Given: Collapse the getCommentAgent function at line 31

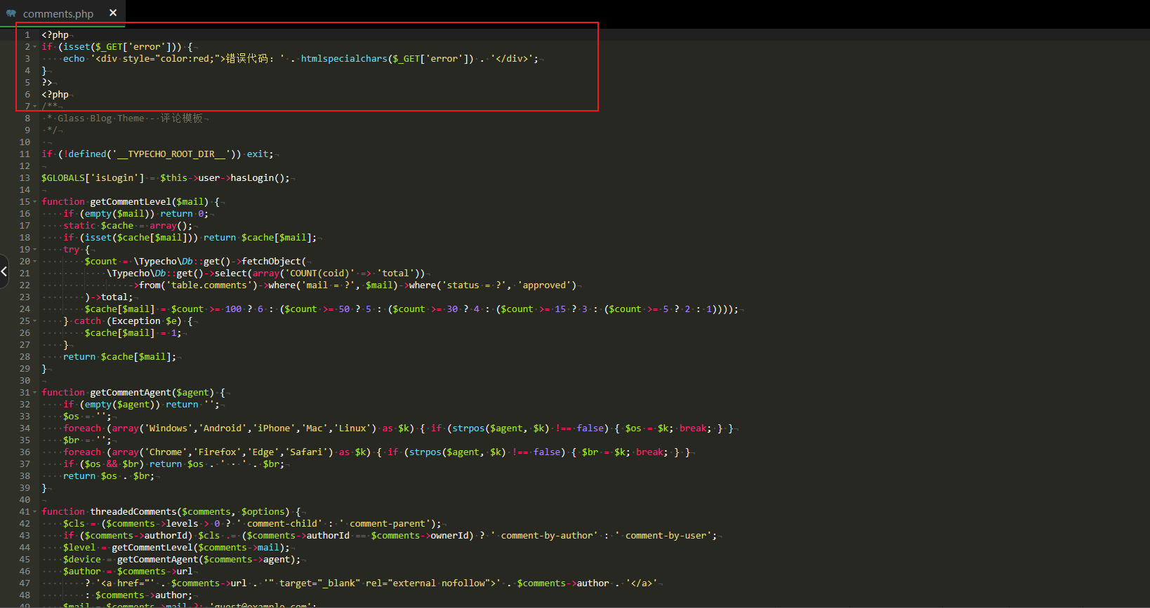Looking at the screenshot, I should coord(34,393).
